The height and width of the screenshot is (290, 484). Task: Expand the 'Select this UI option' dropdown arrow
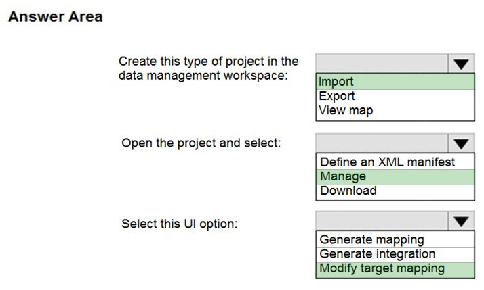(x=461, y=221)
